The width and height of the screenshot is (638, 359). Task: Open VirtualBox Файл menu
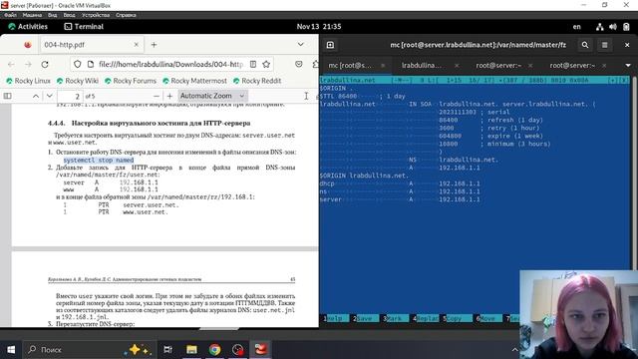pos(11,15)
